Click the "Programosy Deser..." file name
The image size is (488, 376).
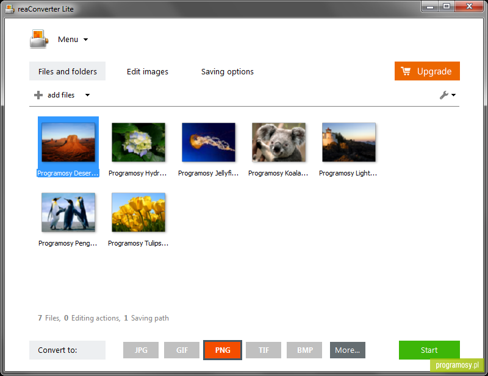click(x=68, y=173)
